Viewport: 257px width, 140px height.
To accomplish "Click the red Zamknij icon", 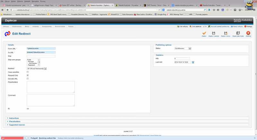I will point(248,33).
